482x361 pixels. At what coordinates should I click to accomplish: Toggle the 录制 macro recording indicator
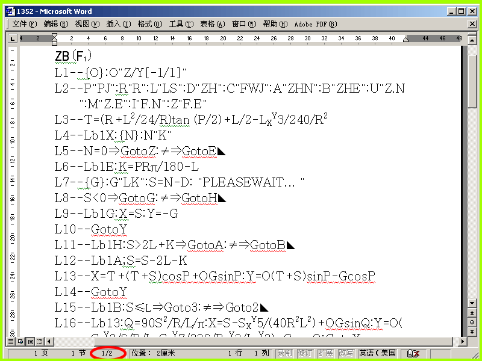pyautogui.click(x=284, y=353)
